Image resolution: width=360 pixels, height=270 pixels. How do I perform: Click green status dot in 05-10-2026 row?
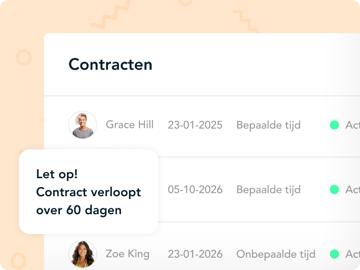point(334,189)
